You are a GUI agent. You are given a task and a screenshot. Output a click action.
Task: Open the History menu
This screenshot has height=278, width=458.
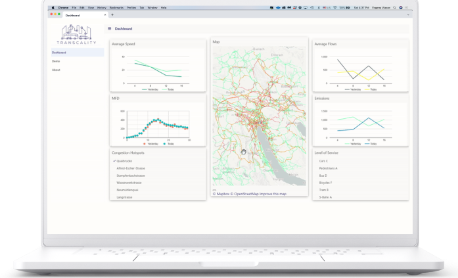(x=102, y=8)
